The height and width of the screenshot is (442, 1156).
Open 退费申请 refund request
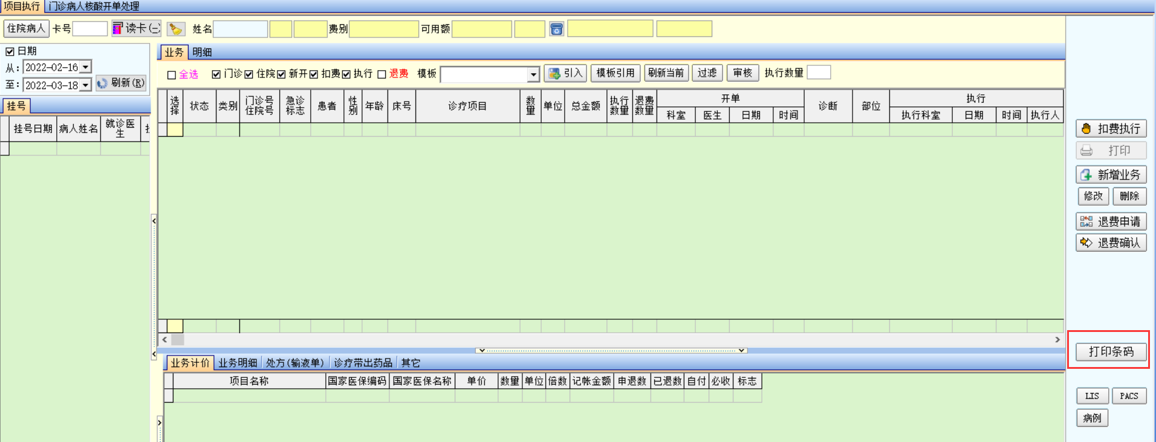1111,221
